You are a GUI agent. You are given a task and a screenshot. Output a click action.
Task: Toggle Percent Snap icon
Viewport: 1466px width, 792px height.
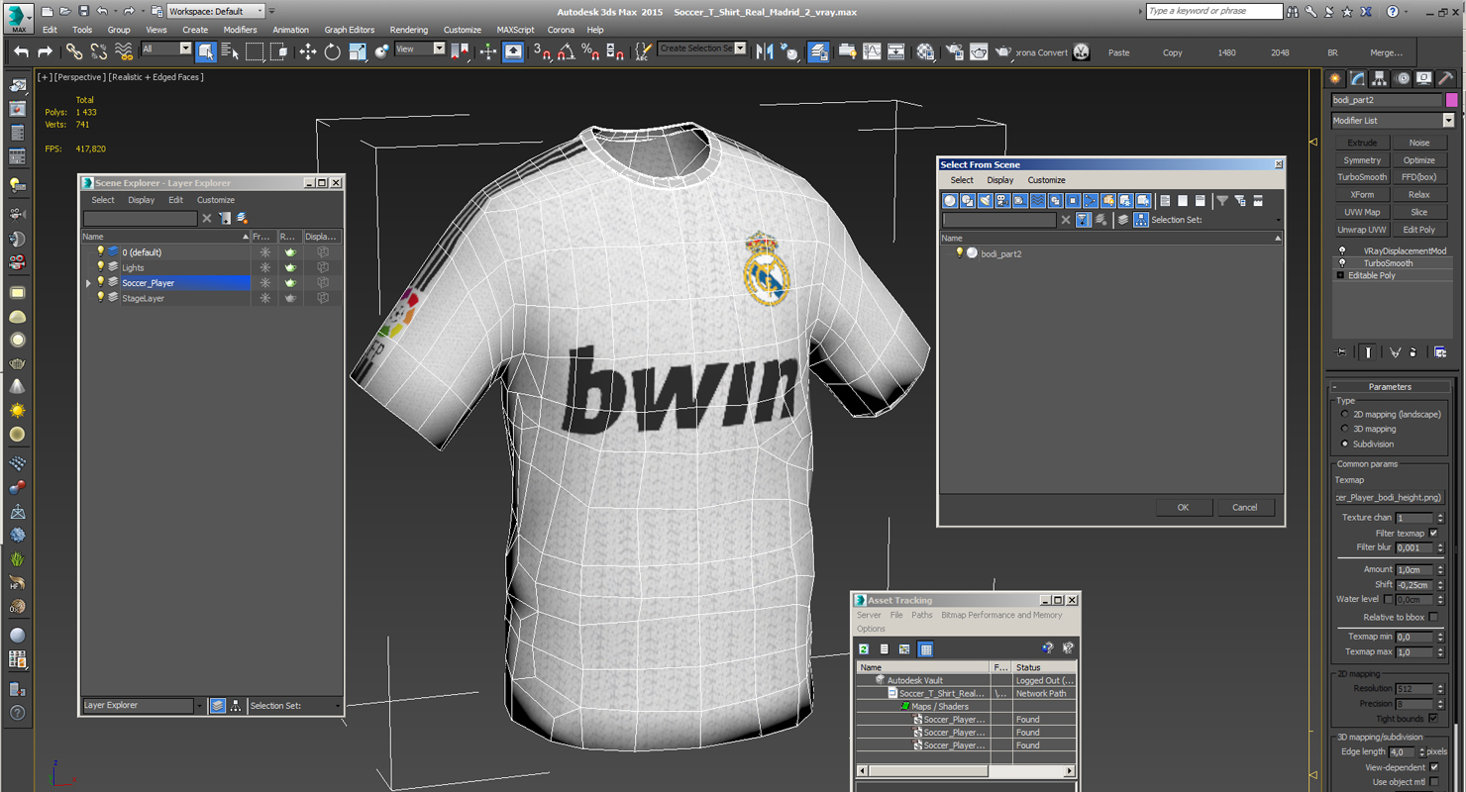coord(590,51)
